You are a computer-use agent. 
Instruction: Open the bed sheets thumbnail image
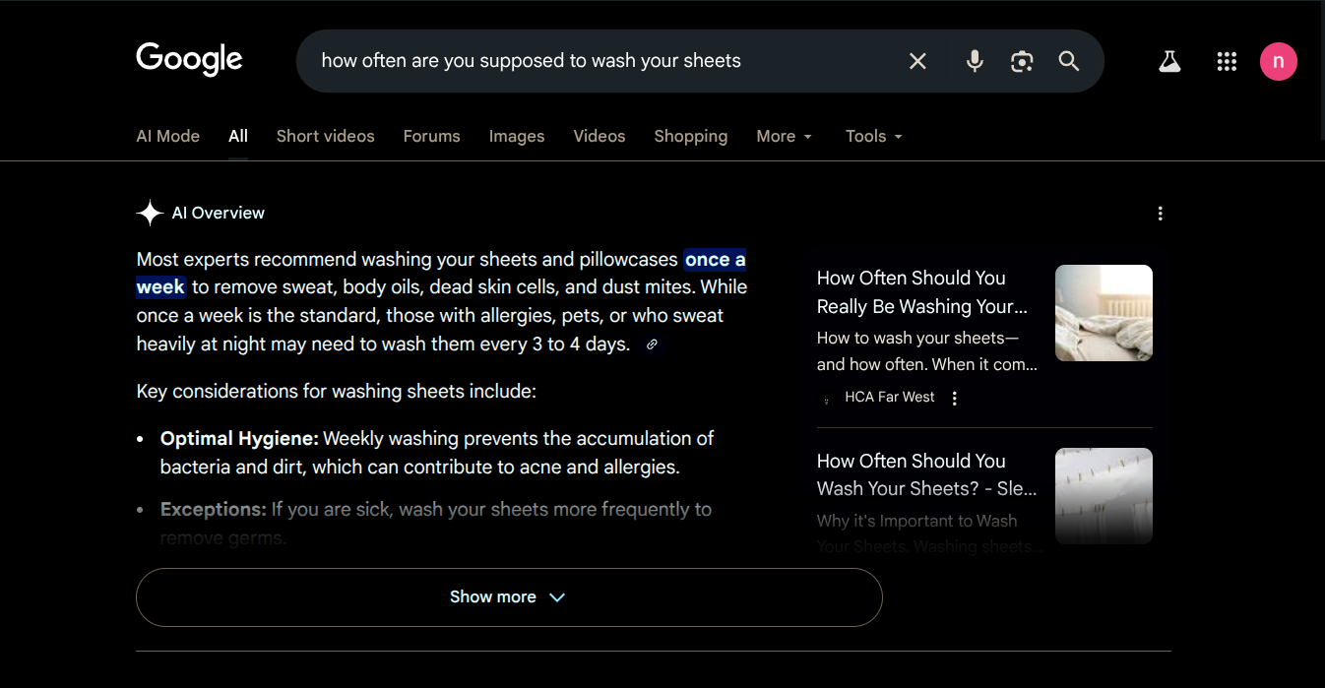pyautogui.click(x=1104, y=313)
